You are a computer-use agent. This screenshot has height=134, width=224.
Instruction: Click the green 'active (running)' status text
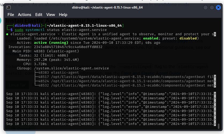51,43
